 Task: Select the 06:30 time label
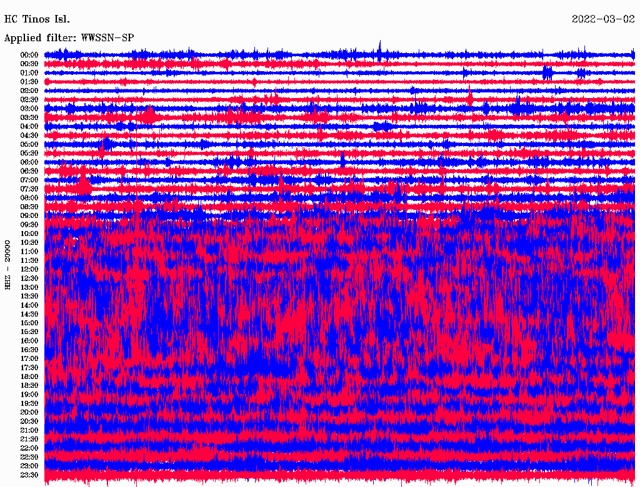click(29, 171)
